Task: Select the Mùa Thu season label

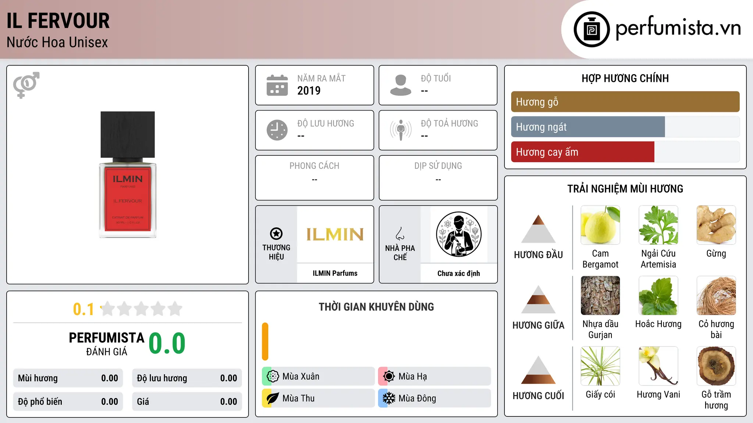Action: [x=298, y=398]
